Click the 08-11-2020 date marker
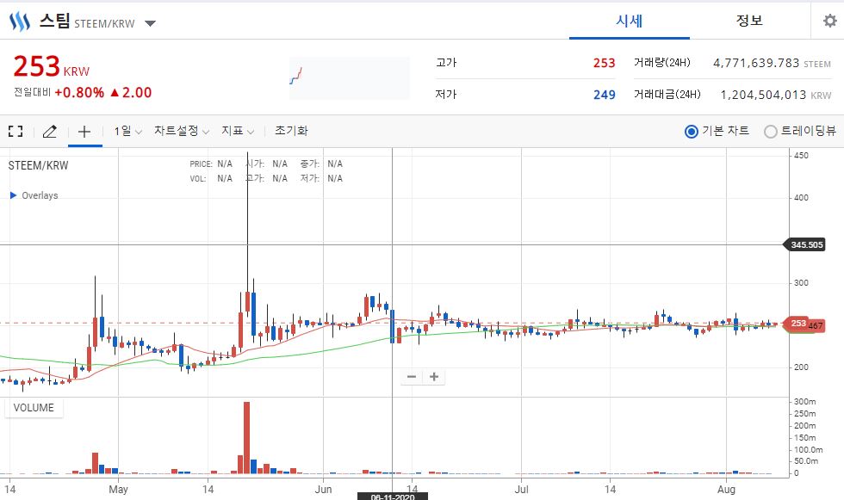 point(393,497)
